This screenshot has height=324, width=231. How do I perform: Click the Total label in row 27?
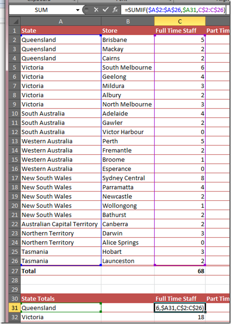[x=61, y=271]
